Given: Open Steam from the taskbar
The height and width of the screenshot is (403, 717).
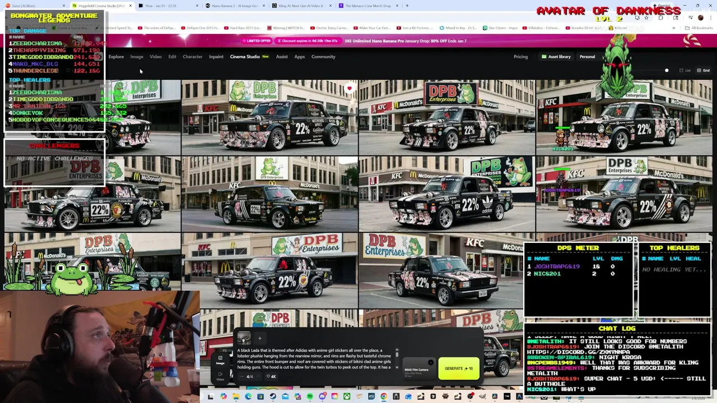Looking at the screenshot, I should pos(273,396).
